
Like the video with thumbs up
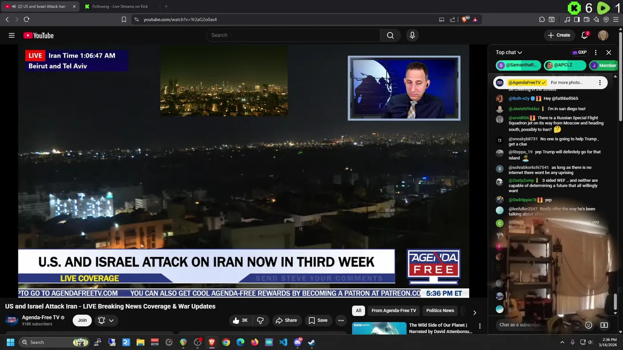pyautogui.click(x=241, y=320)
